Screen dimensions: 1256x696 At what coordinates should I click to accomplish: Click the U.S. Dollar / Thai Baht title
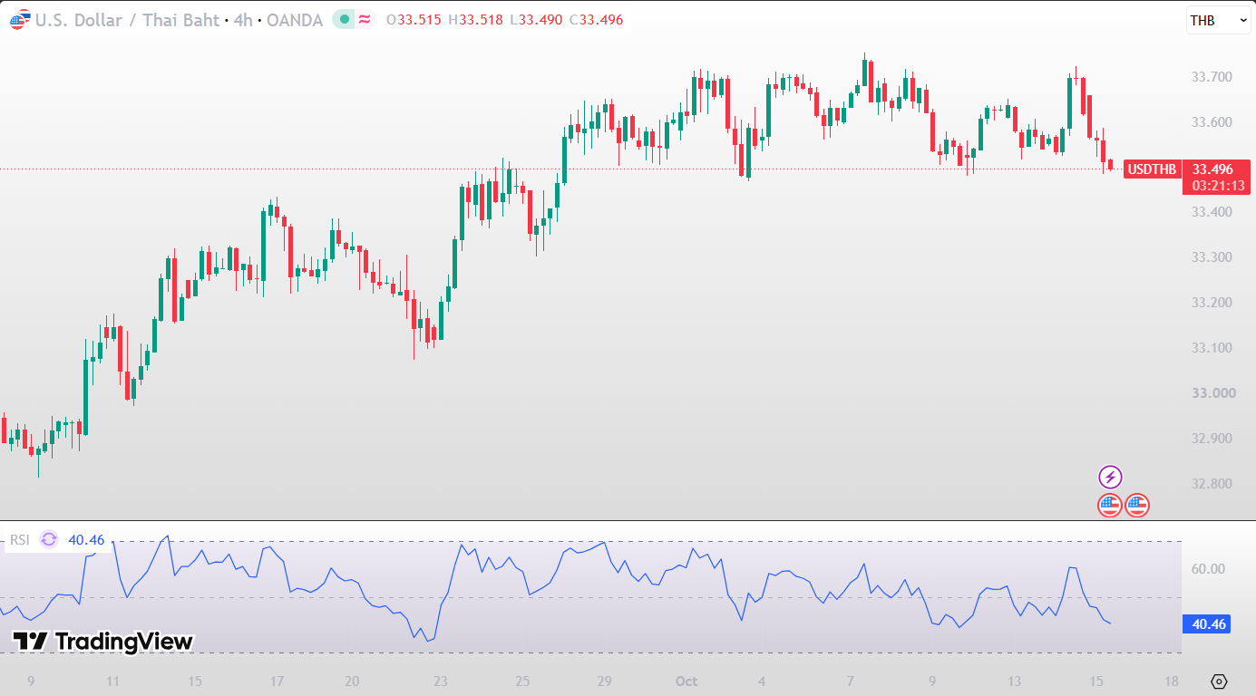tap(128, 20)
